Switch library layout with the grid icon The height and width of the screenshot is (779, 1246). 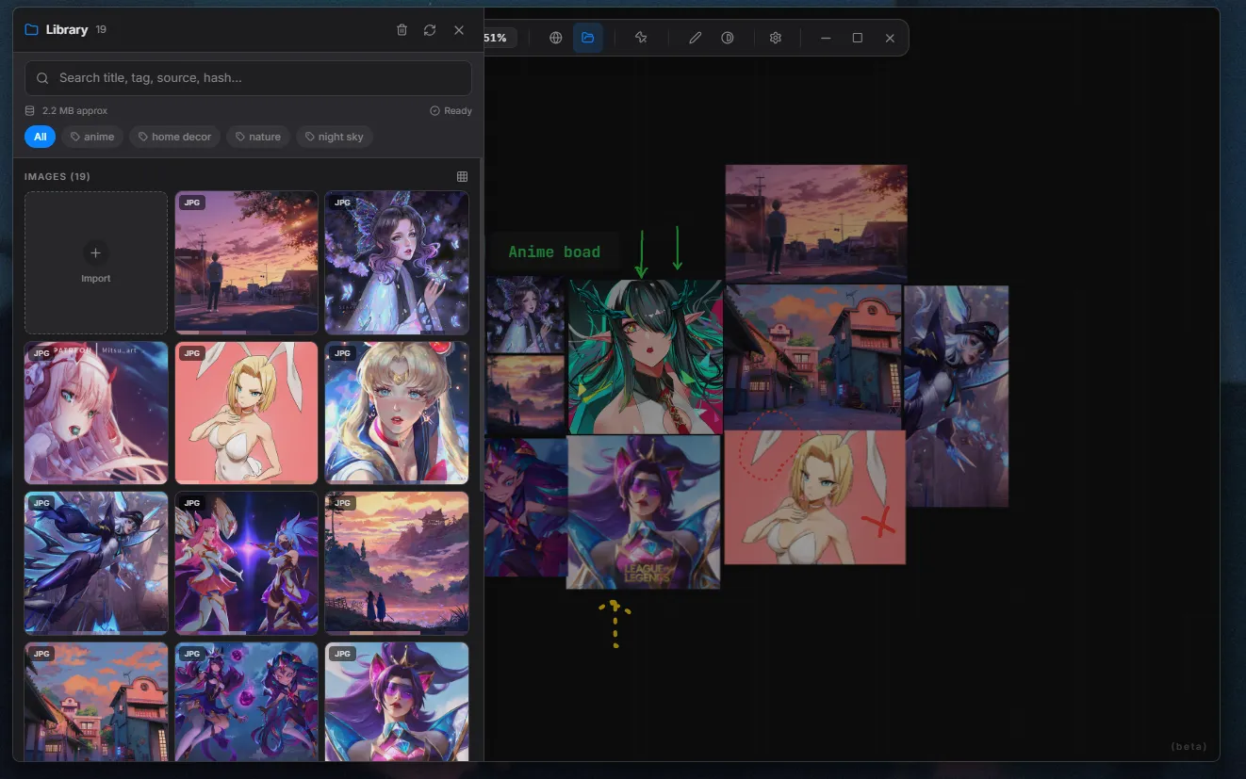[x=462, y=176]
